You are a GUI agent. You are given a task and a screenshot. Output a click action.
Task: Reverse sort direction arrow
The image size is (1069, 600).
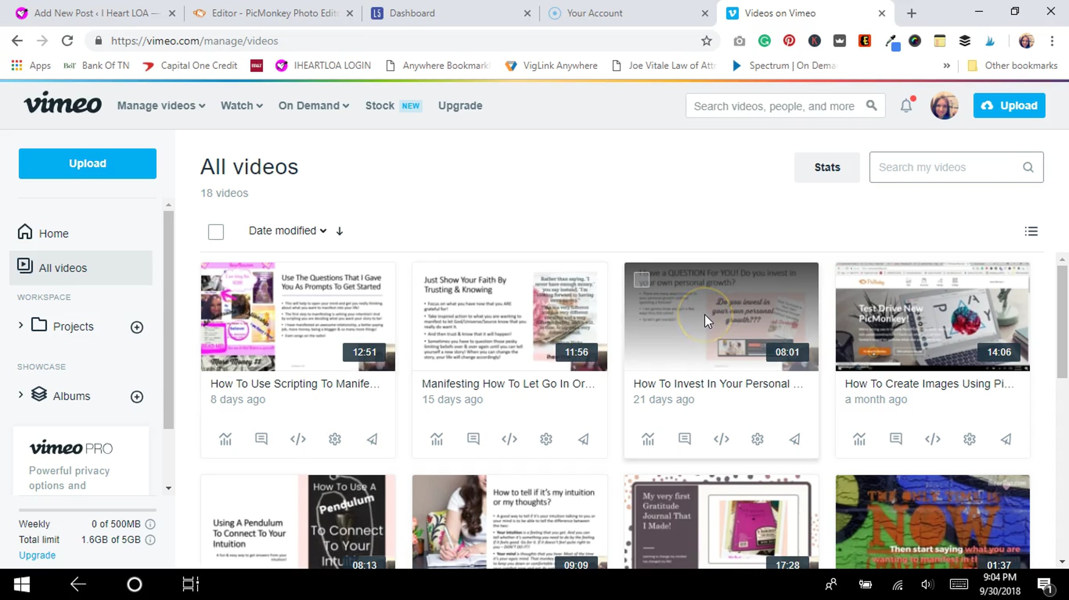tap(339, 231)
